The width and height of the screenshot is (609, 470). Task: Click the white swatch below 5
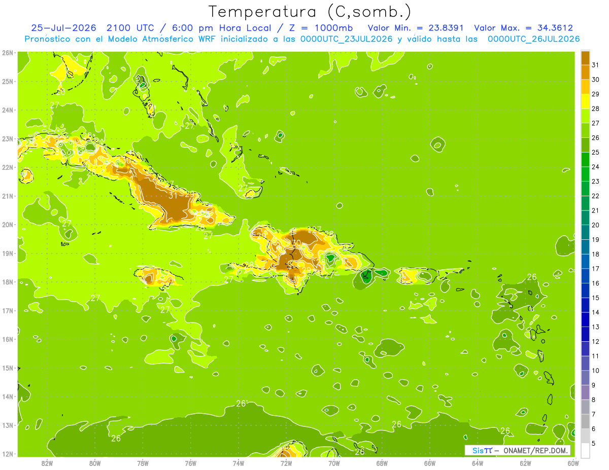[585, 450]
